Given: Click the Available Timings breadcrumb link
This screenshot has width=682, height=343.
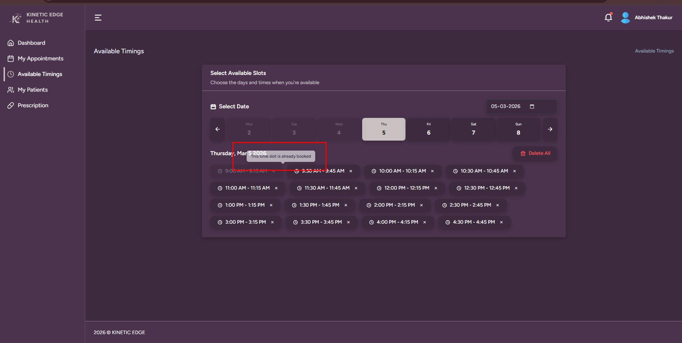Looking at the screenshot, I should pyautogui.click(x=654, y=51).
